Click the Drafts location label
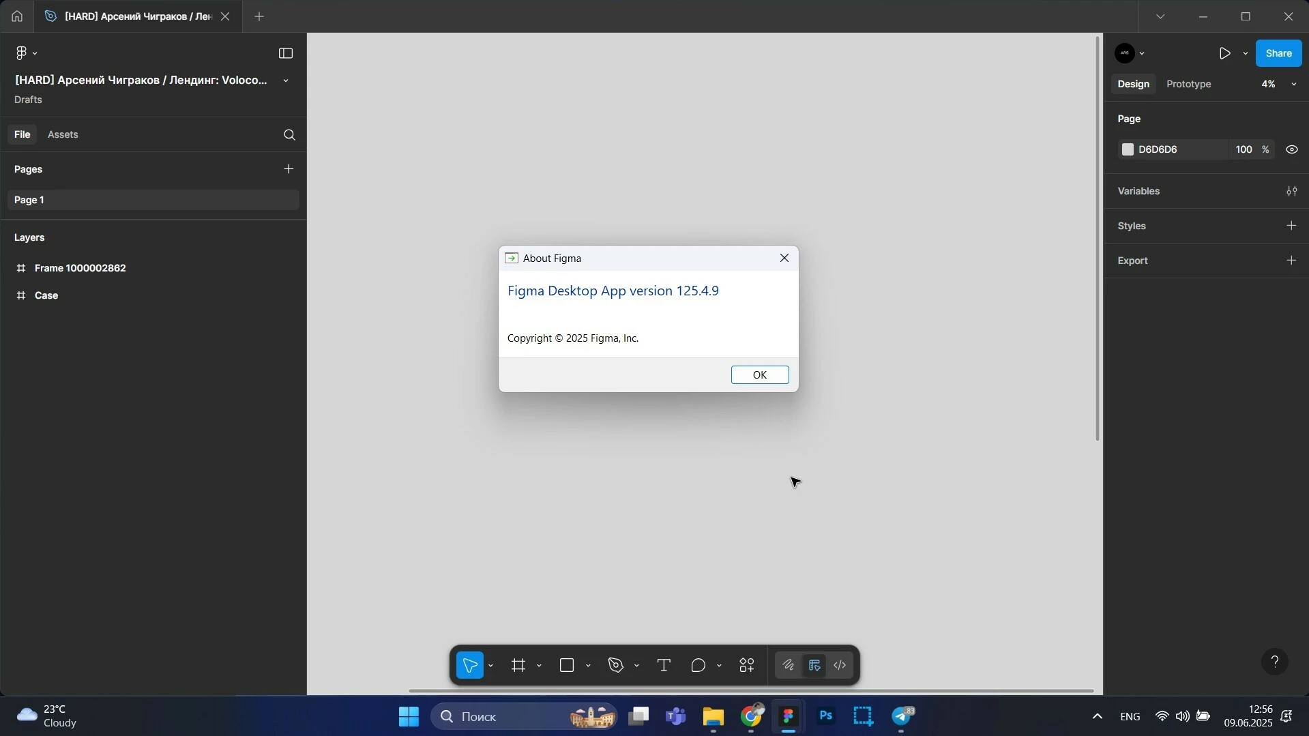This screenshot has height=736, width=1309. (28, 100)
